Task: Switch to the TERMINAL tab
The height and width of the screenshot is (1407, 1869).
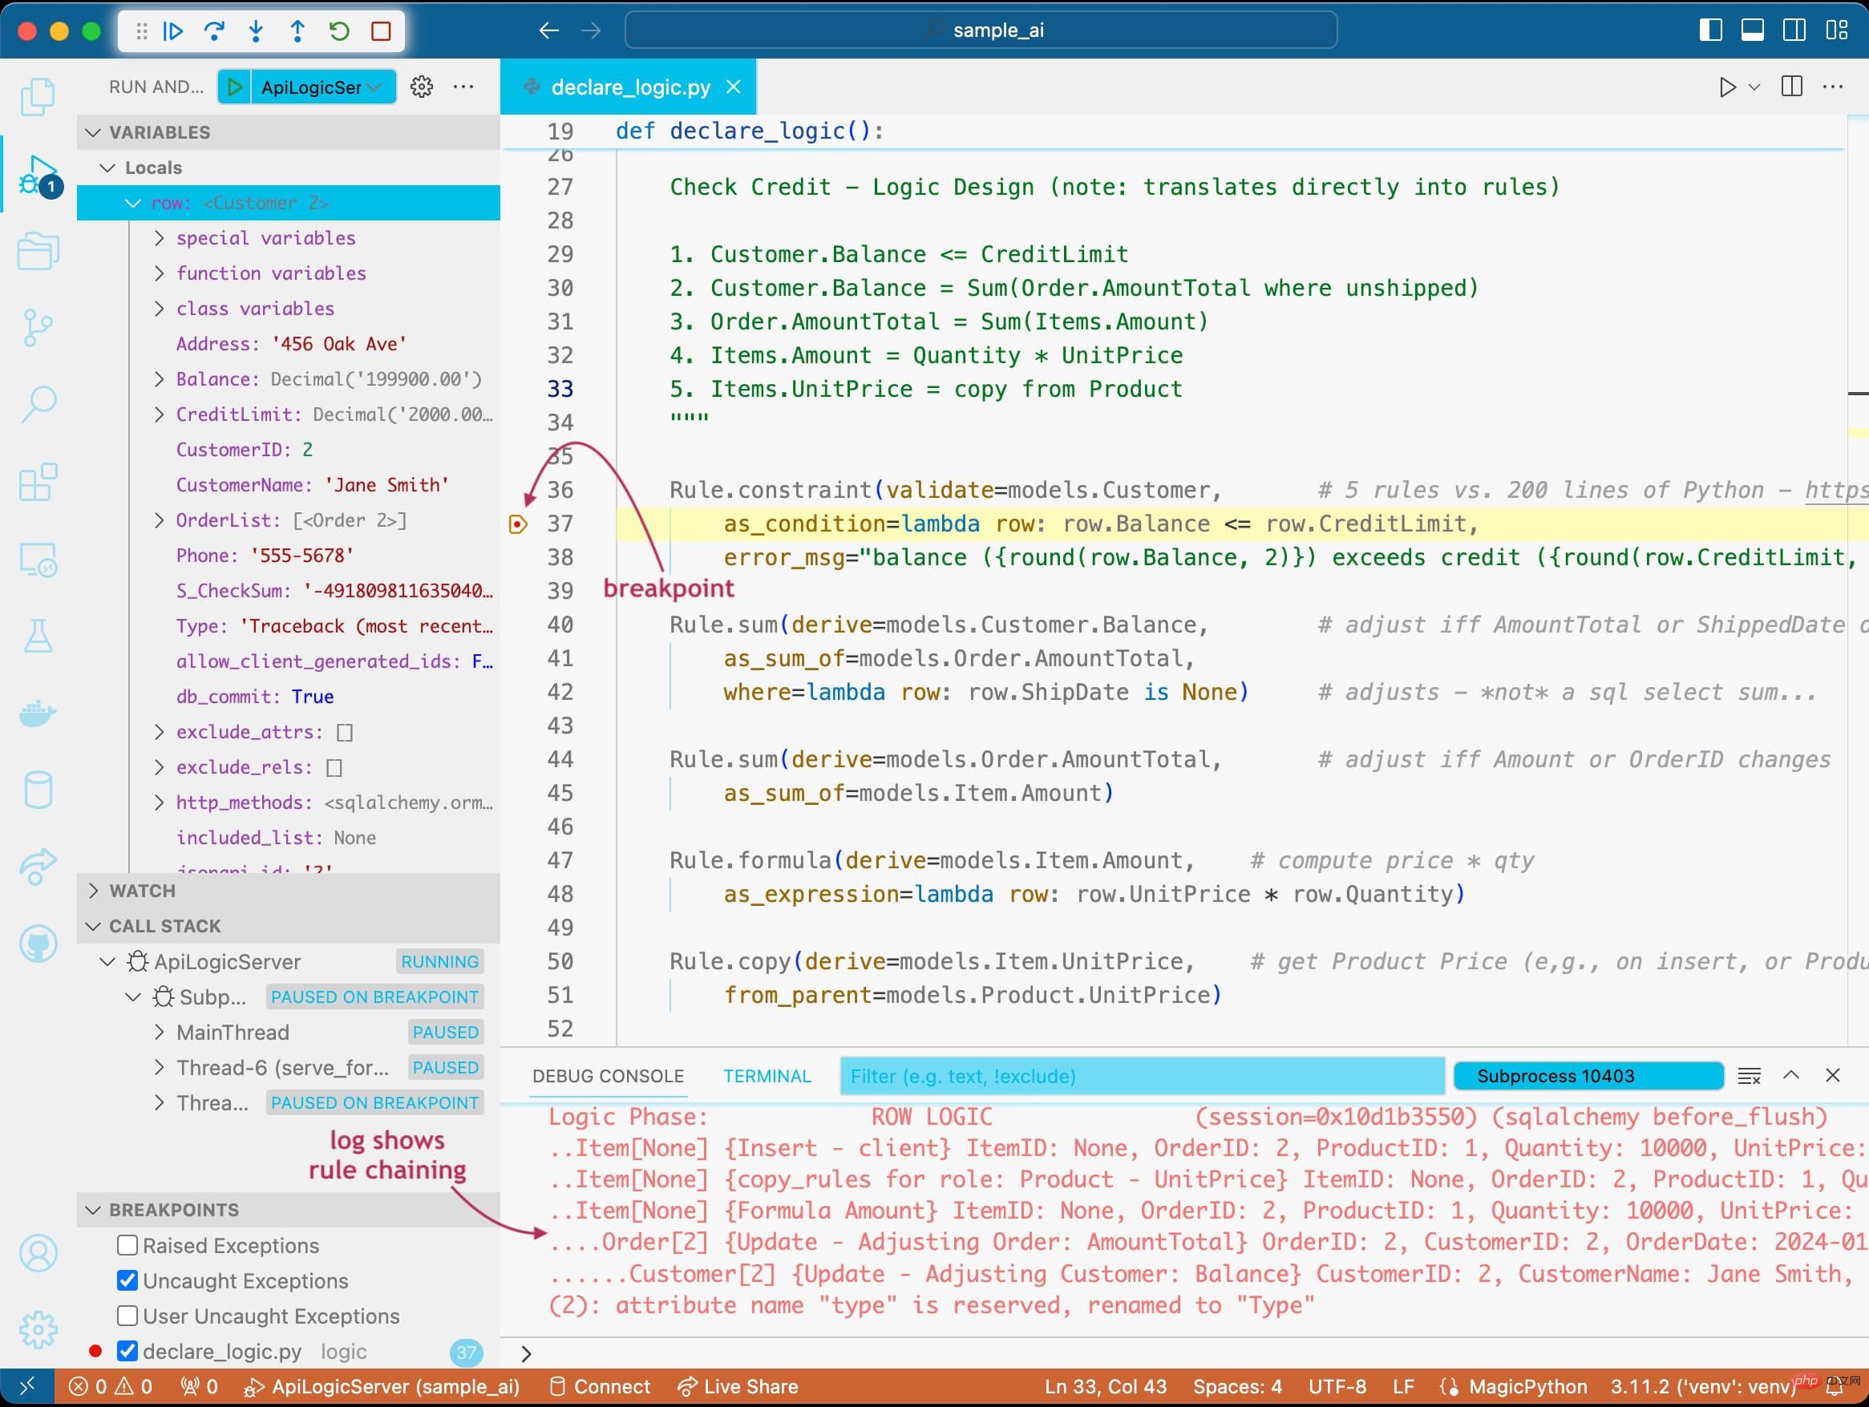Action: pyautogui.click(x=766, y=1074)
